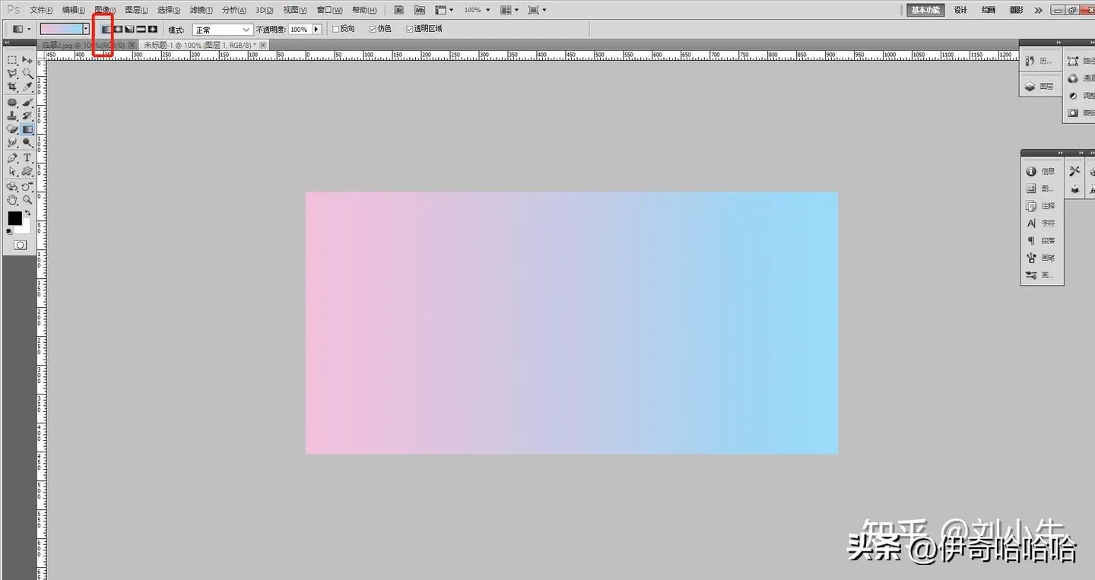
Task: Pick the Crop tool
Action: [12, 87]
